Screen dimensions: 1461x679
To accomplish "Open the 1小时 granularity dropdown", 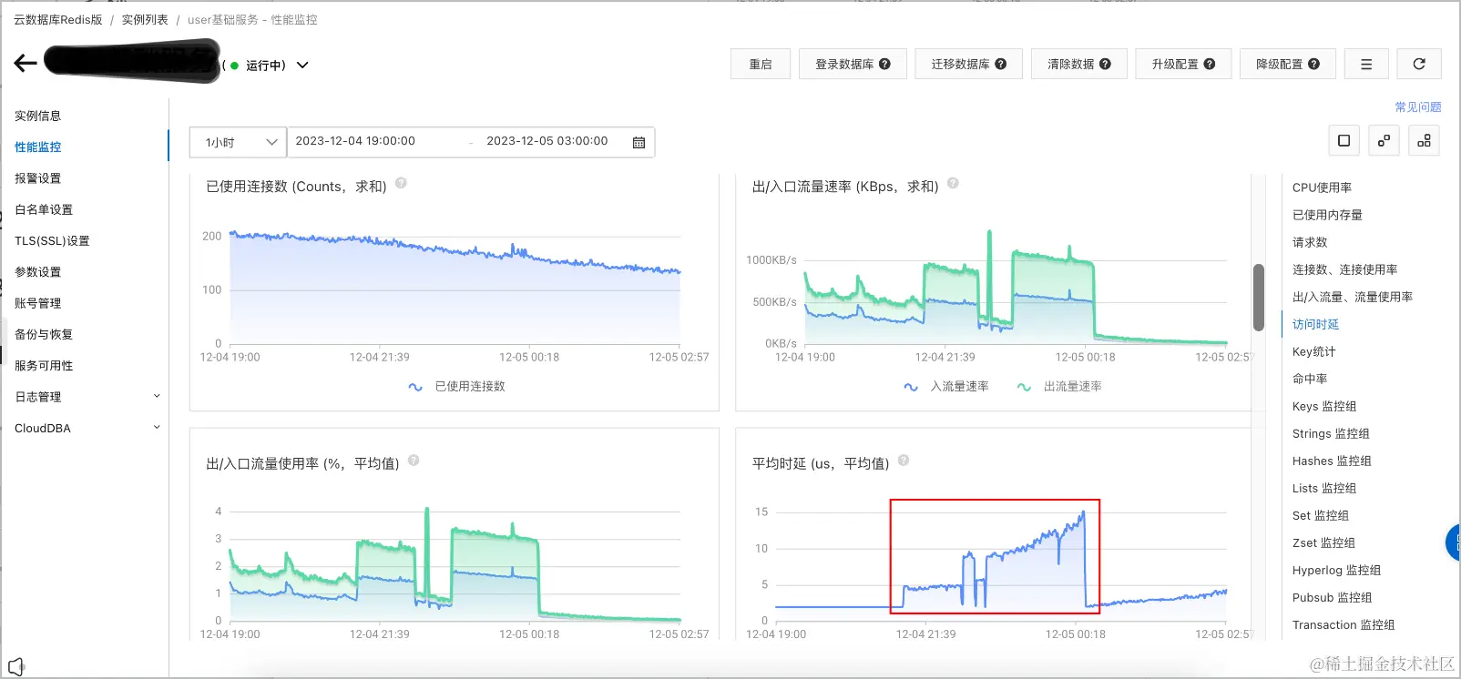I will click(x=238, y=142).
